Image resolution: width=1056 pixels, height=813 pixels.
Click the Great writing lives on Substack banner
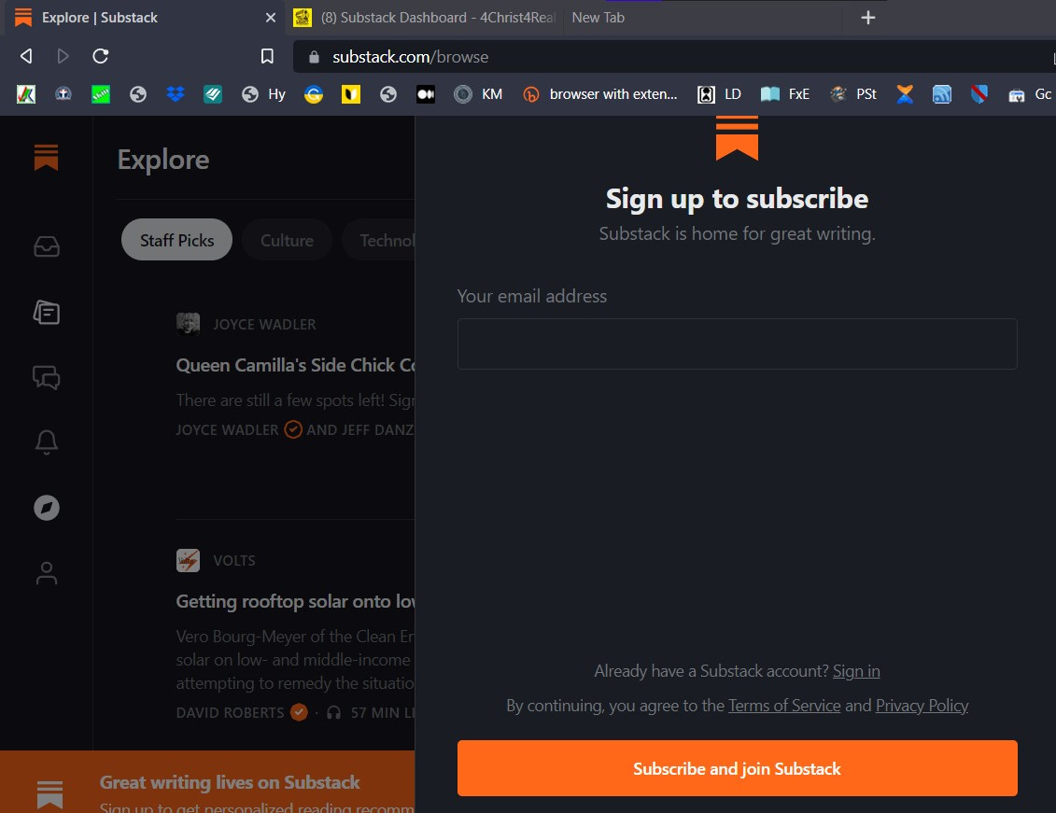(x=207, y=782)
